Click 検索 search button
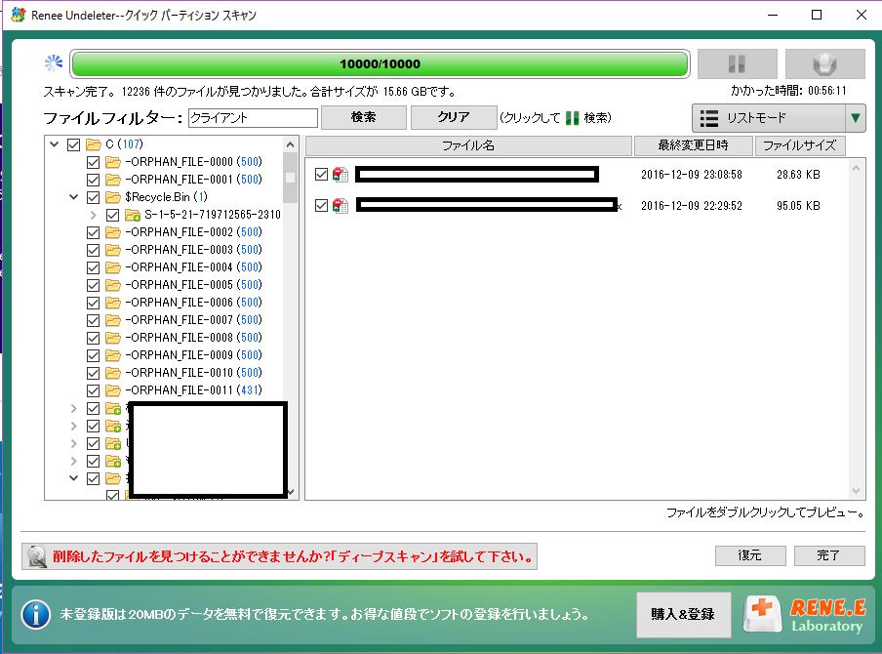Viewport: 882px width, 654px height. click(363, 117)
